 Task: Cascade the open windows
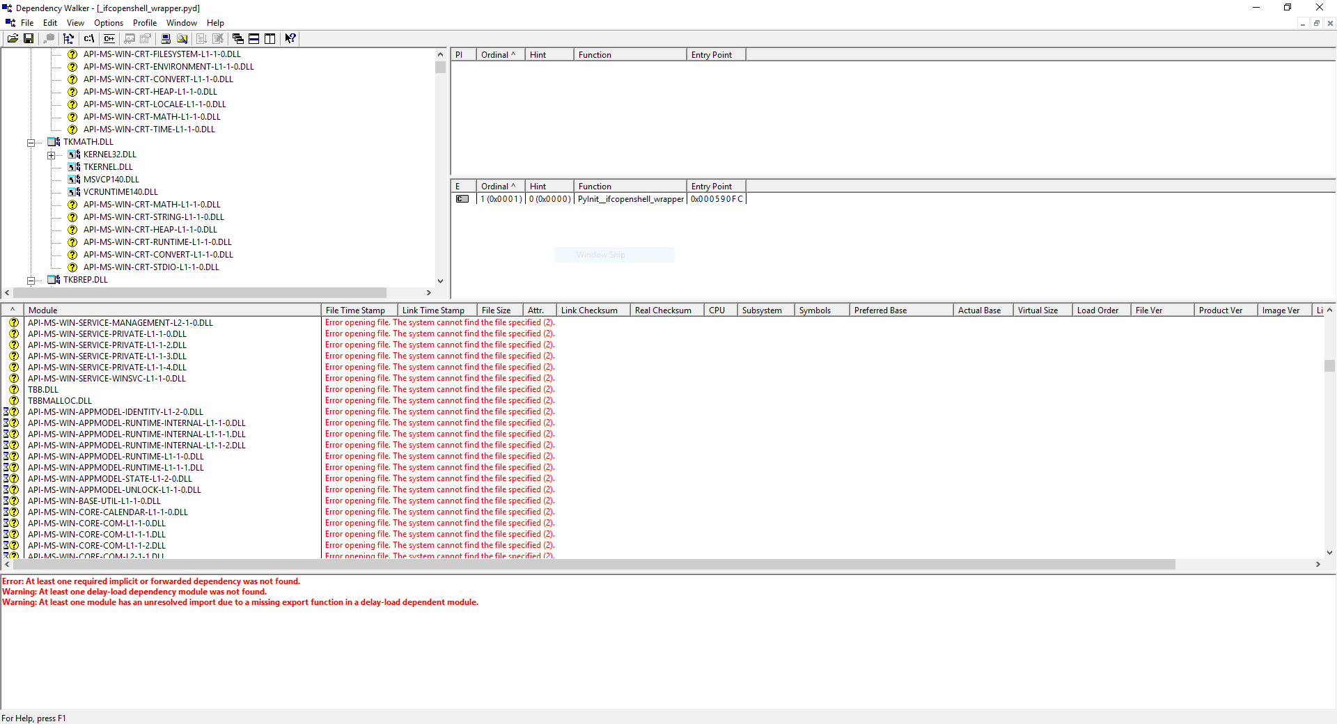pos(237,38)
